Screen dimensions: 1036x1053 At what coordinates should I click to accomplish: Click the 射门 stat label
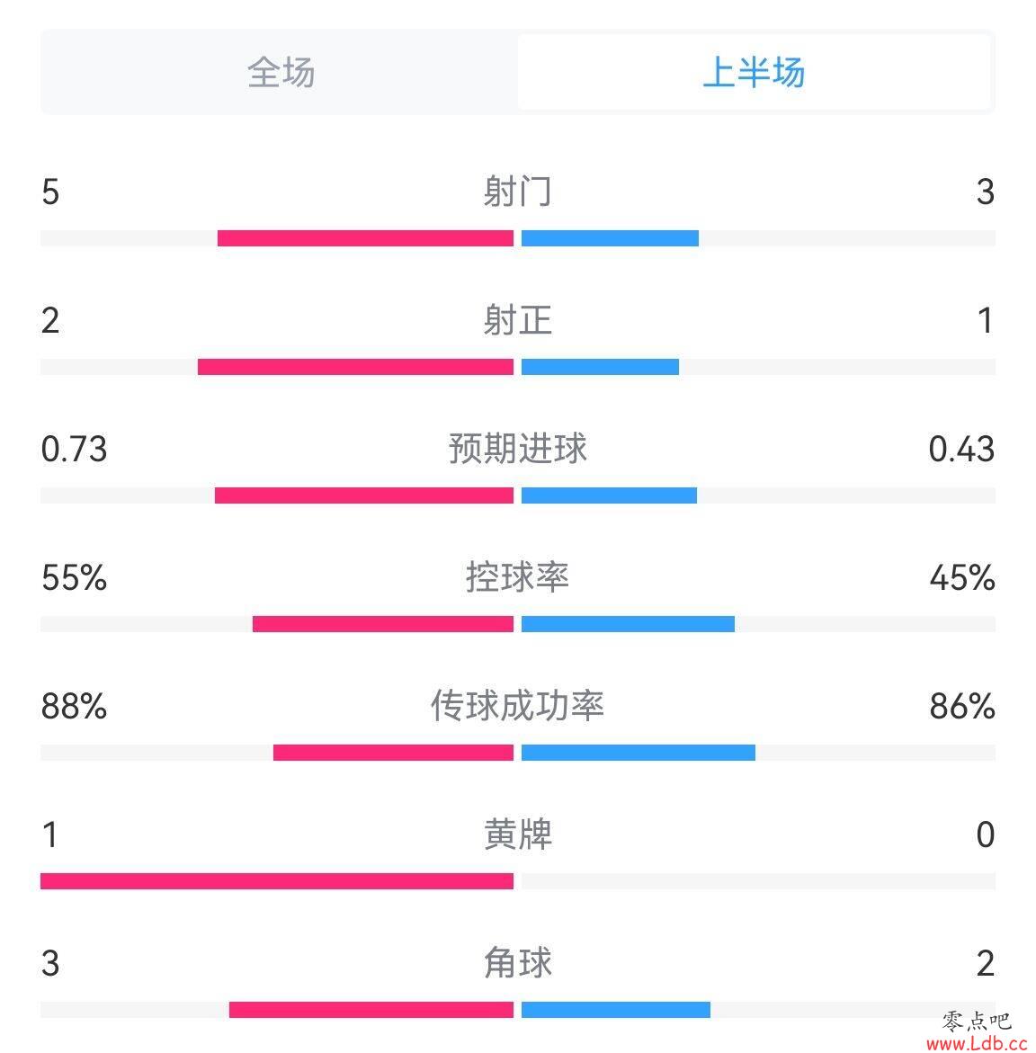point(518,192)
